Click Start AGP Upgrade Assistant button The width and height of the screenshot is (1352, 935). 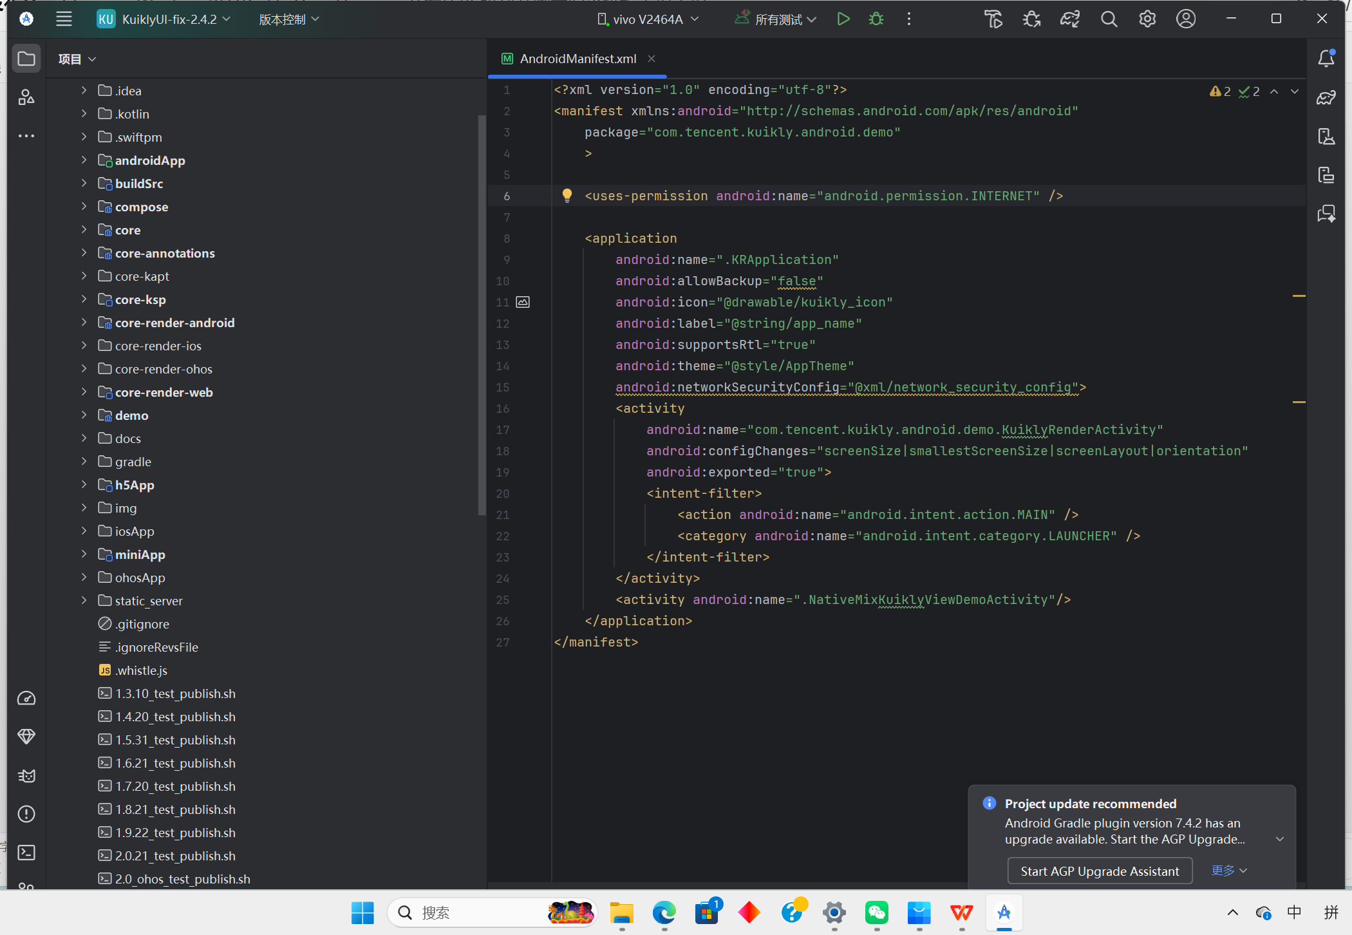click(1100, 871)
